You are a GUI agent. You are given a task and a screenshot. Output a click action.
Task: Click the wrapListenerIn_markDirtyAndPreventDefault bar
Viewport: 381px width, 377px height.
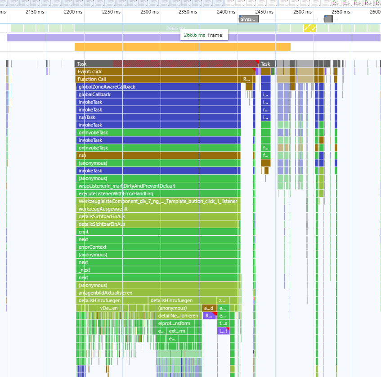pyautogui.click(x=157, y=186)
